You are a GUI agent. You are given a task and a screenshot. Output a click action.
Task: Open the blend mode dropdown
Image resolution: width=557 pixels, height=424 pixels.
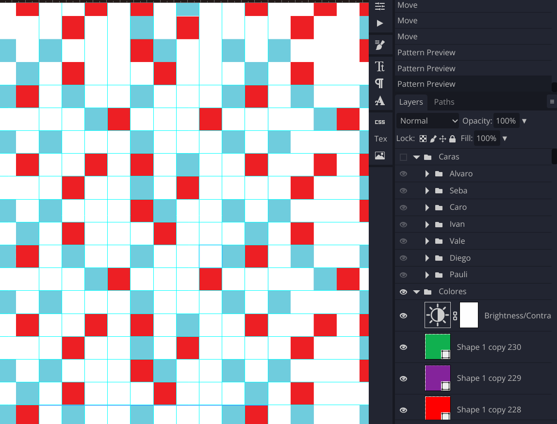pyautogui.click(x=427, y=121)
